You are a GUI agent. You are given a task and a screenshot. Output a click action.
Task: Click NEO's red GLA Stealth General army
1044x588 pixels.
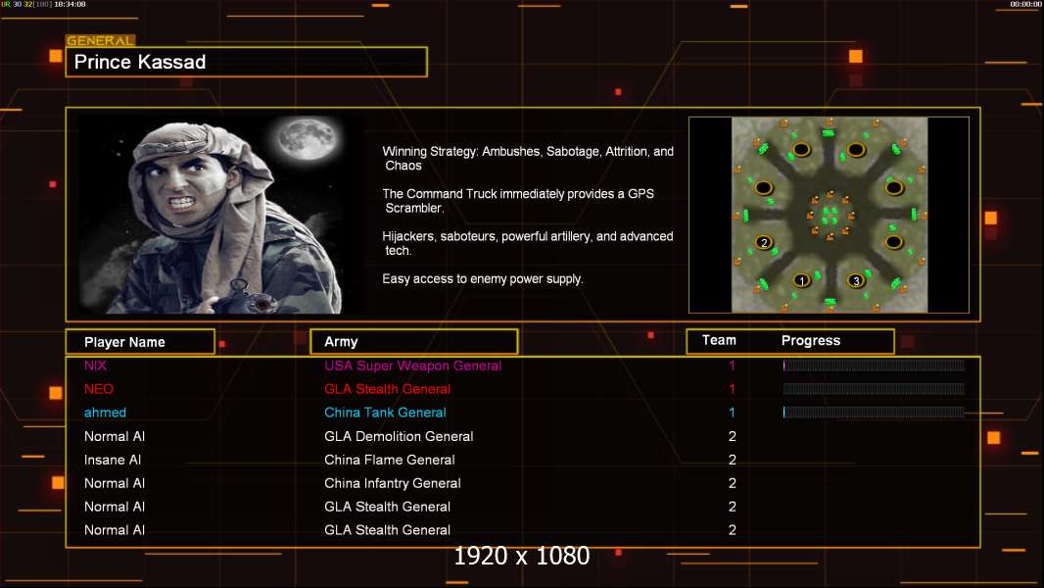pyautogui.click(x=388, y=389)
